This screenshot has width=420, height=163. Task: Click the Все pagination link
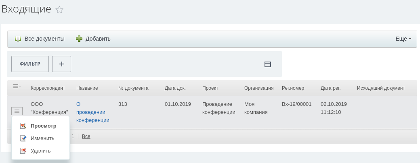coord(86,136)
